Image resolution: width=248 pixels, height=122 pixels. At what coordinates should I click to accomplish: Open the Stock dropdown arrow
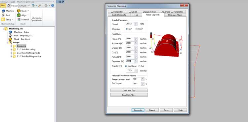point(28,11)
